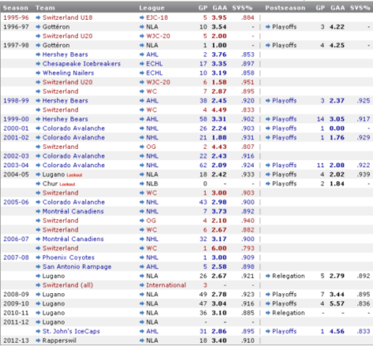The image size is (373, 346).
Task: Open Hershey Bears in 1999-00 row
Action: click(65, 119)
